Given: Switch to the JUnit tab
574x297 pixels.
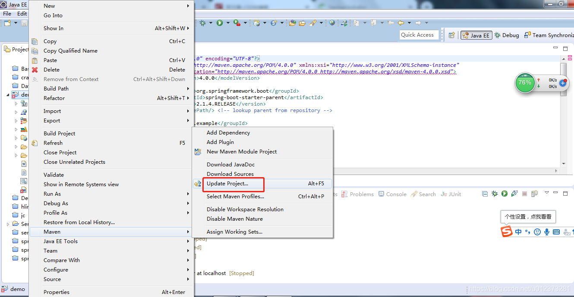Looking at the screenshot, I should click(451, 194).
